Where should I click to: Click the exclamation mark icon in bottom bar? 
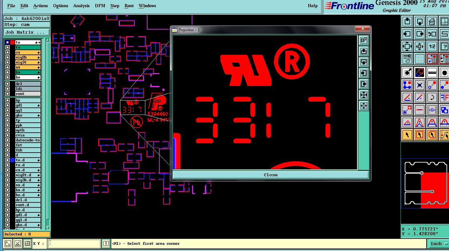106,244
